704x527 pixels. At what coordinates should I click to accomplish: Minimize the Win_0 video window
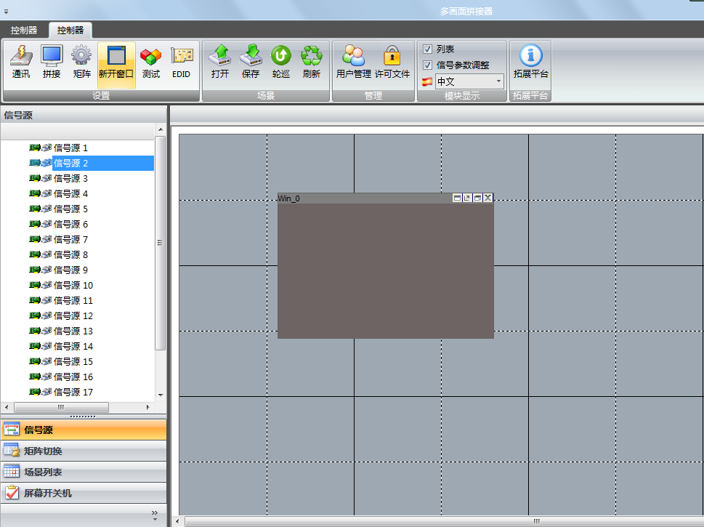(x=457, y=198)
